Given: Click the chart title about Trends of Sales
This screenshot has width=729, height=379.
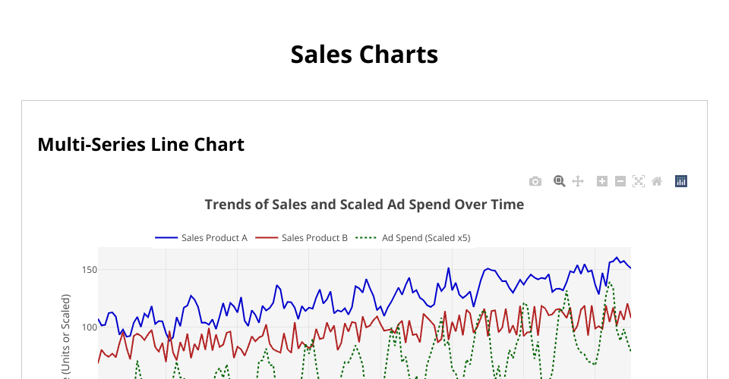Looking at the screenshot, I should (364, 205).
